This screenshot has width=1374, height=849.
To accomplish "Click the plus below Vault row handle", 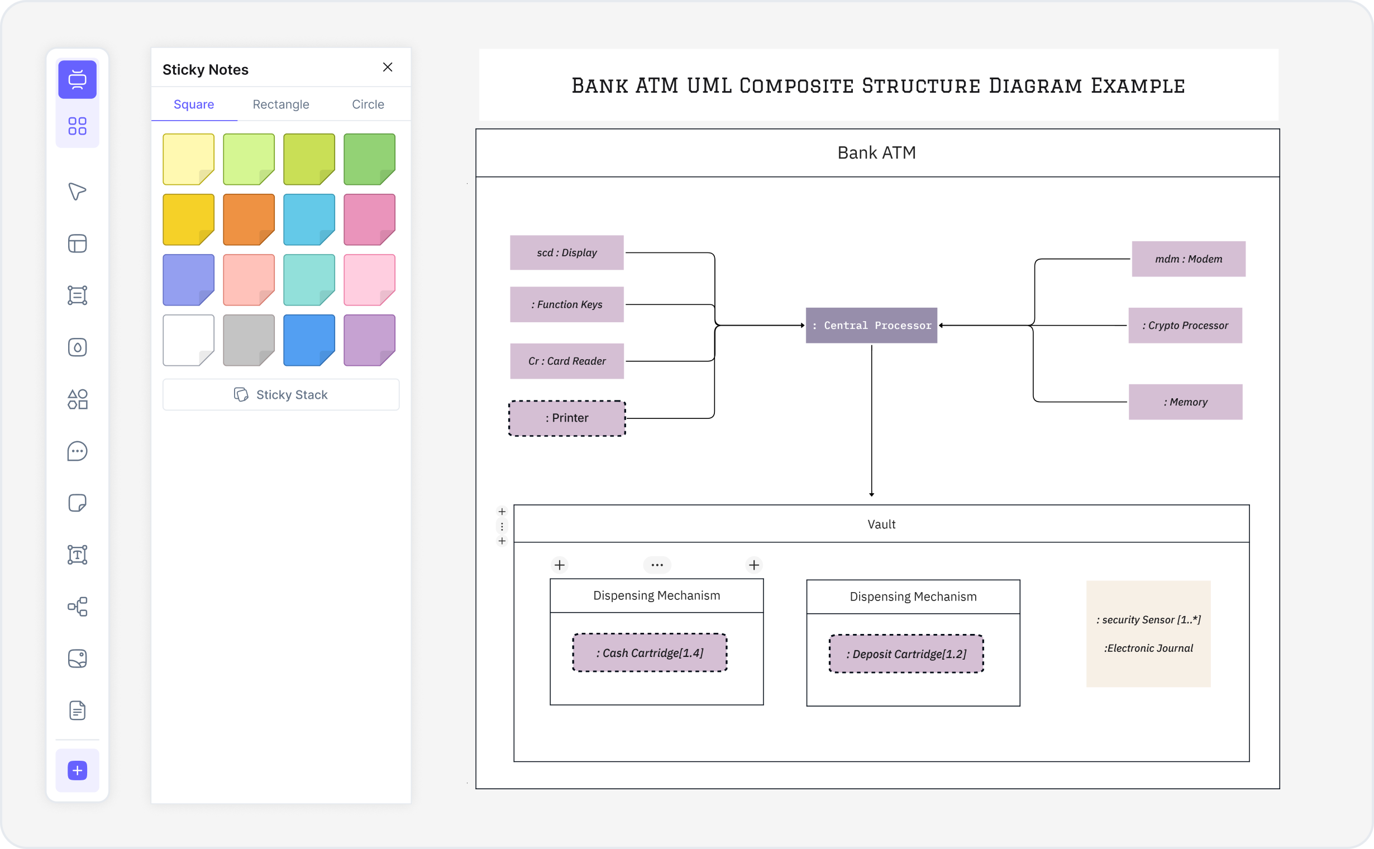I will [x=502, y=541].
